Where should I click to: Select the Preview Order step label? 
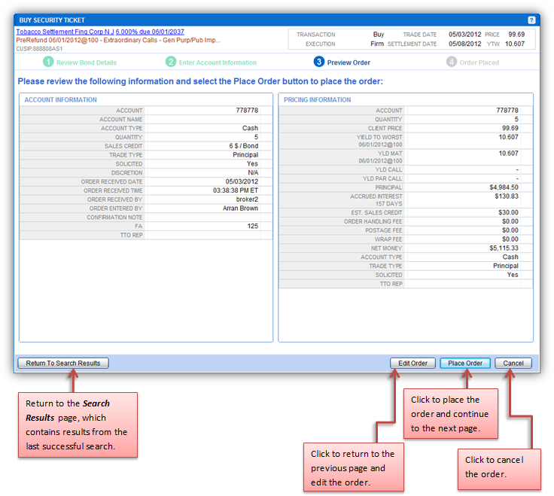tap(349, 62)
